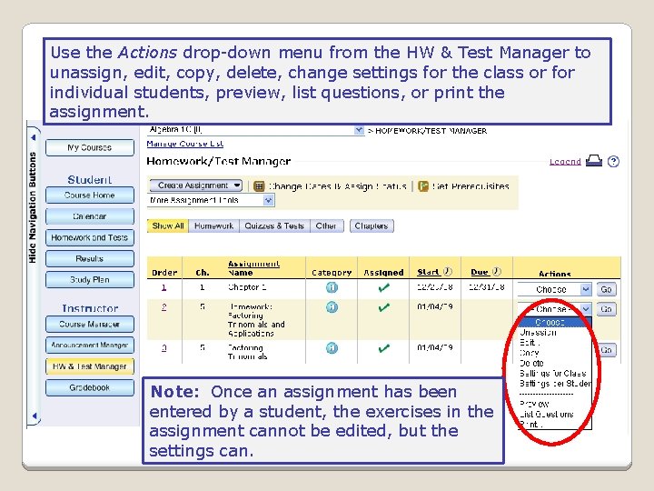Choose Edit from the Actions menu
654x491 pixels.
point(530,343)
